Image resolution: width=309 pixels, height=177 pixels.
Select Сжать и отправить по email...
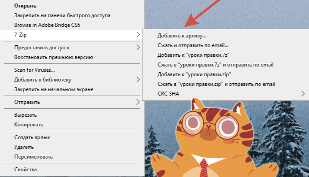click(x=193, y=45)
